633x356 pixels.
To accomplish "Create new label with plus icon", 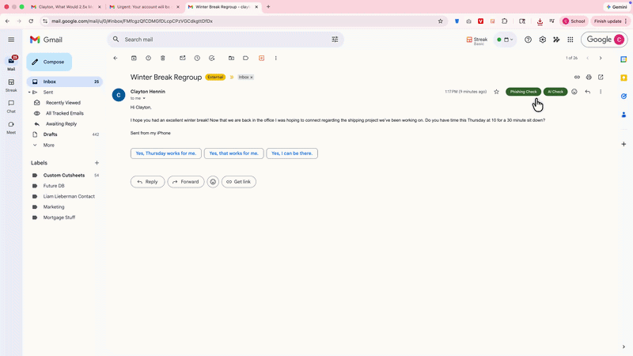I will tap(97, 163).
